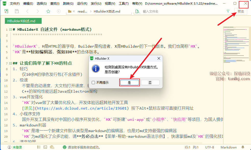Image resolution: width=251 pixels, height=150 pixels.
Task: Click the color palette icon in status bar
Action: click(52, 147)
